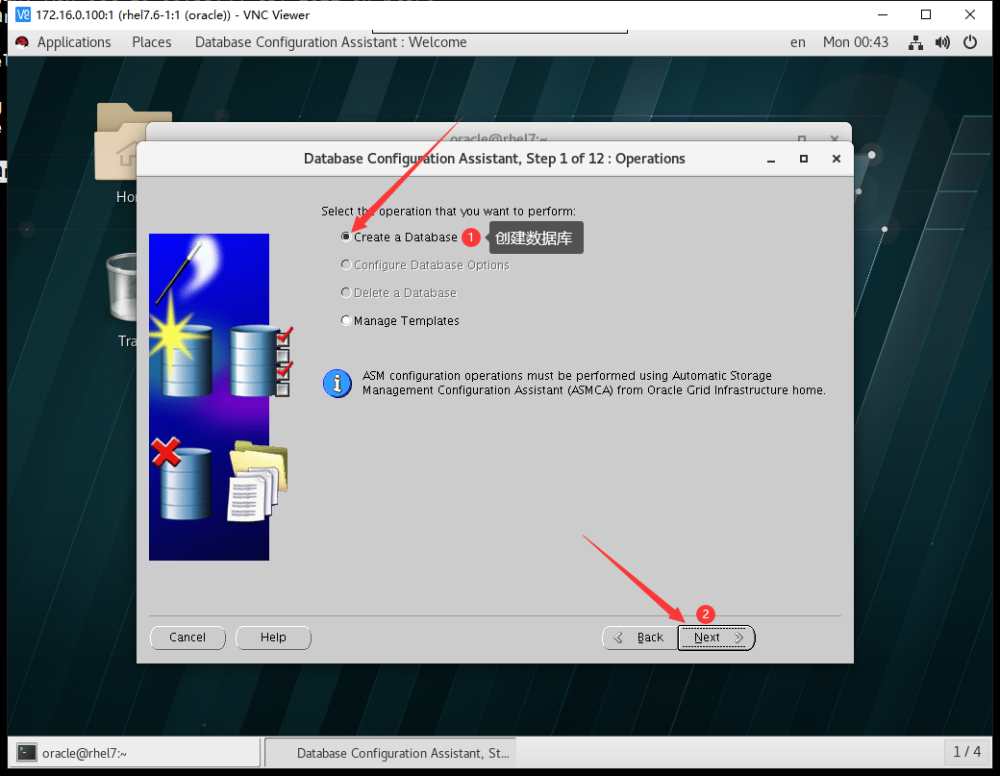Click the terminal icon in the taskbar
Screen dimensions: 1000x776
tap(26, 753)
